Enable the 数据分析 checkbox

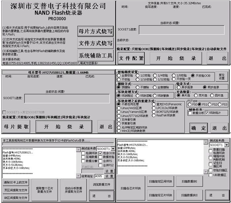pos(190,113)
